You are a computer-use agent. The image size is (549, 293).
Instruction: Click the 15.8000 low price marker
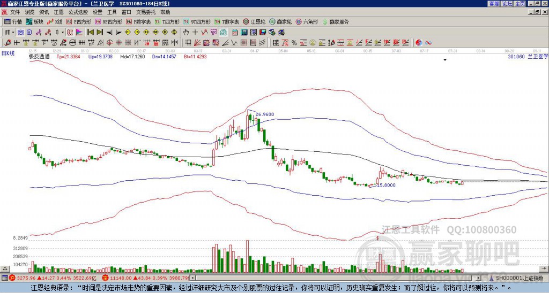(386, 185)
